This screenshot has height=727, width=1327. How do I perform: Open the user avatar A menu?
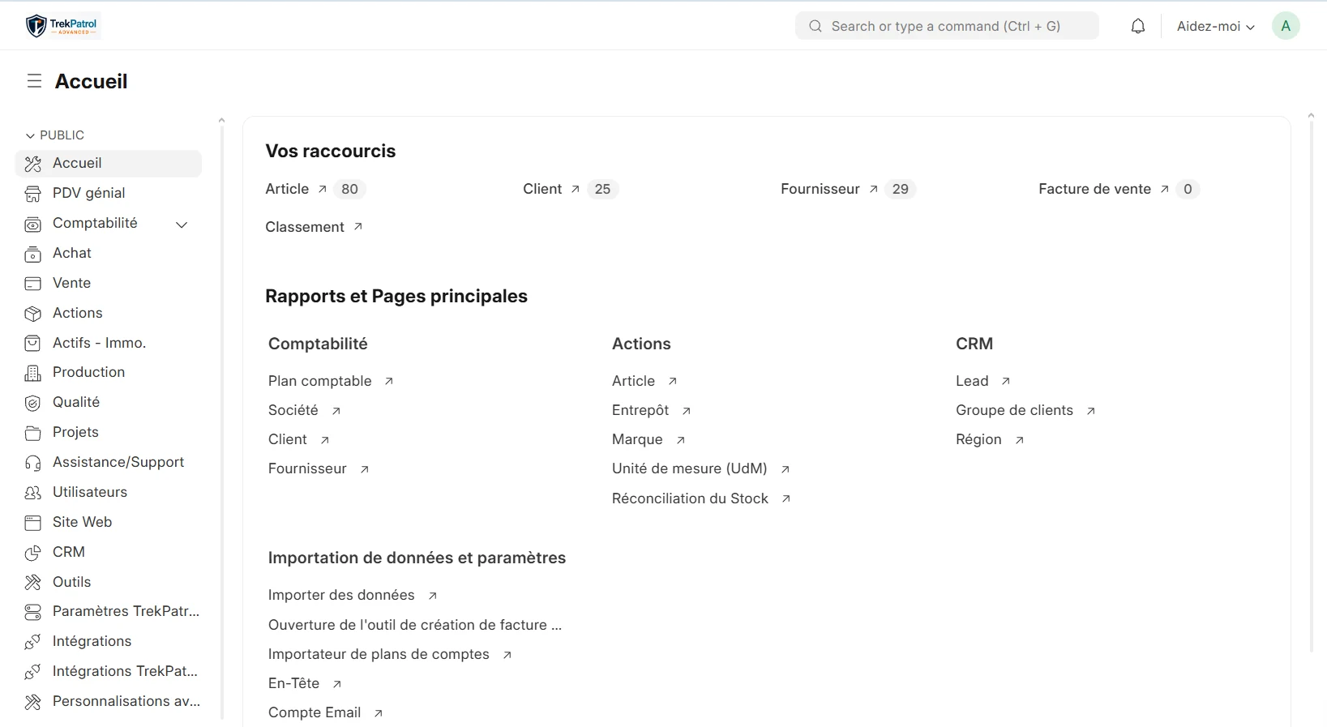point(1286,26)
